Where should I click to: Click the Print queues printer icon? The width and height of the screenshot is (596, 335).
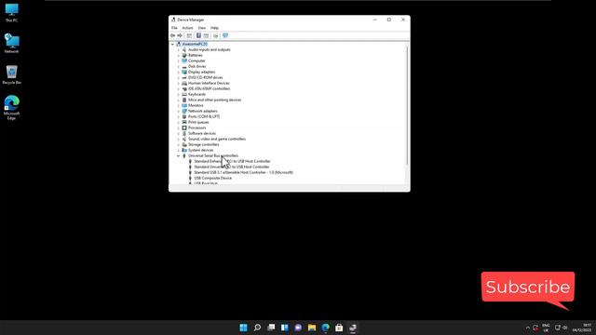(184, 122)
